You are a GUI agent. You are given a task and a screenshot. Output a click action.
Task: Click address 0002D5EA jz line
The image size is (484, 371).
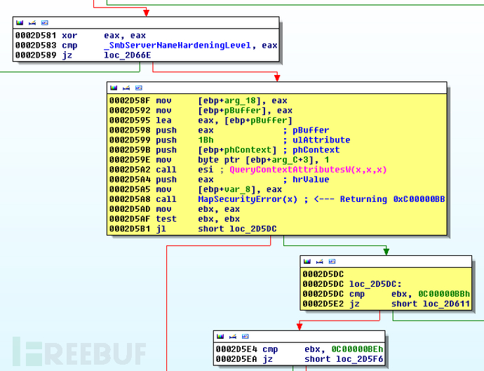(x=236, y=359)
